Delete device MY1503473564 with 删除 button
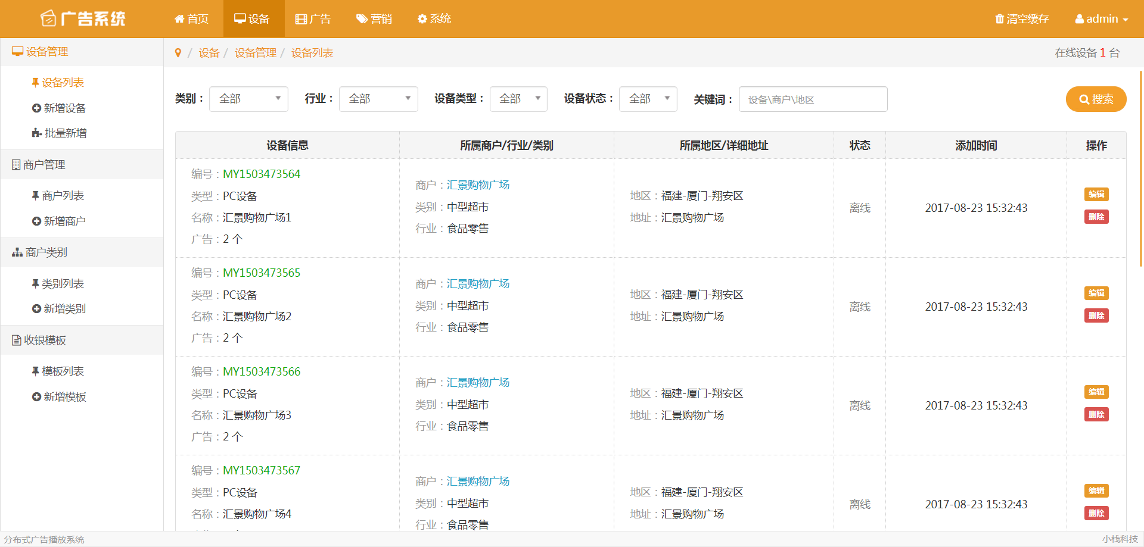Viewport: 1144px width, 547px height. [x=1096, y=217]
